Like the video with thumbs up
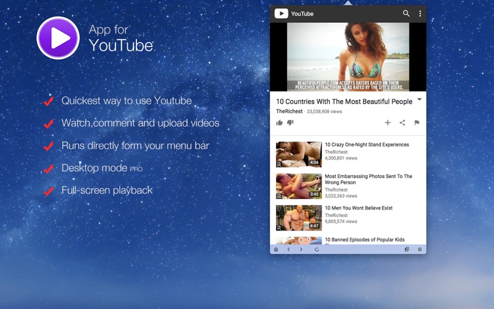The width and height of the screenshot is (494, 309). (280, 122)
